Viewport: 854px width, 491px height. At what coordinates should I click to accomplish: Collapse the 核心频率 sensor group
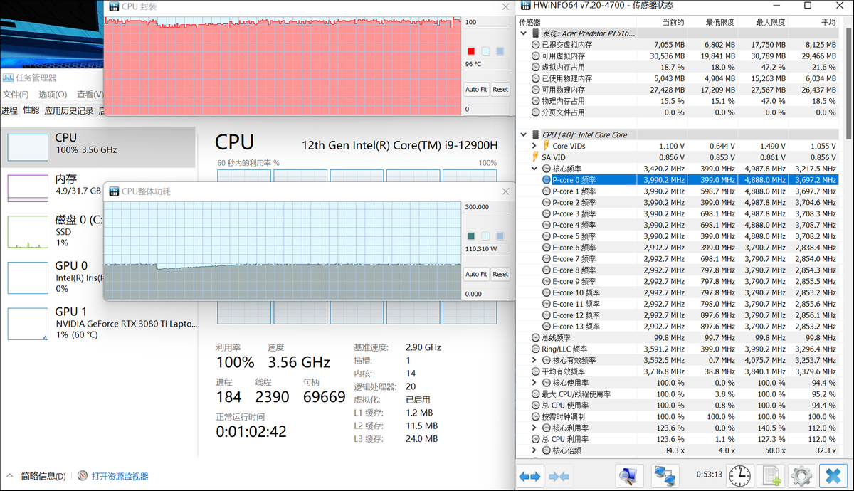[x=534, y=169]
